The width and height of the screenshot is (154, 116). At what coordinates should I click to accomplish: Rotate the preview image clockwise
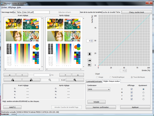(x=31, y=80)
